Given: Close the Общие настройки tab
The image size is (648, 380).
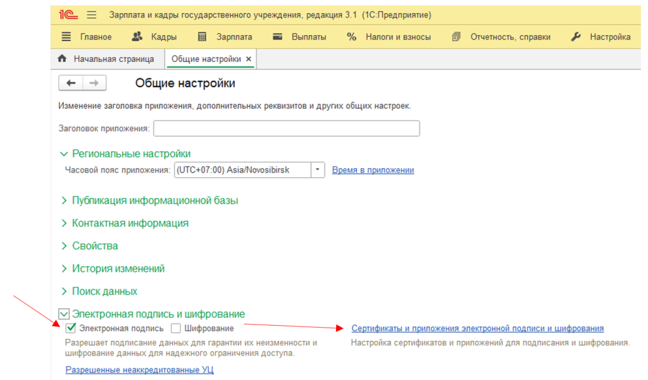Looking at the screenshot, I should (248, 59).
